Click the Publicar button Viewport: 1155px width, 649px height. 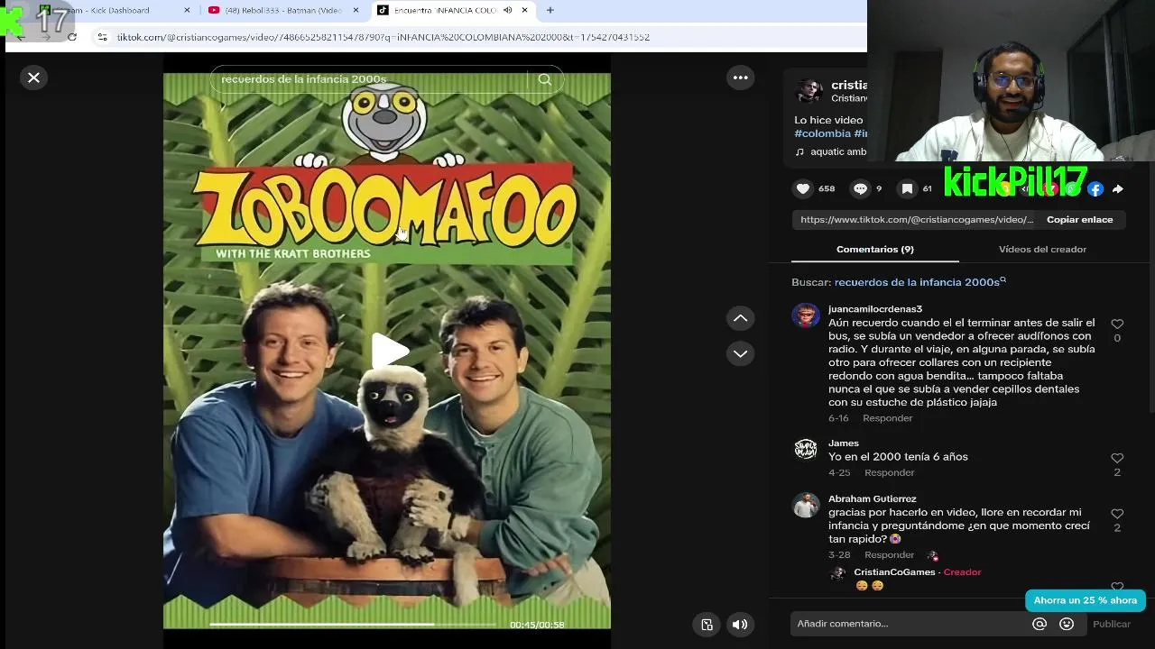1111,624
